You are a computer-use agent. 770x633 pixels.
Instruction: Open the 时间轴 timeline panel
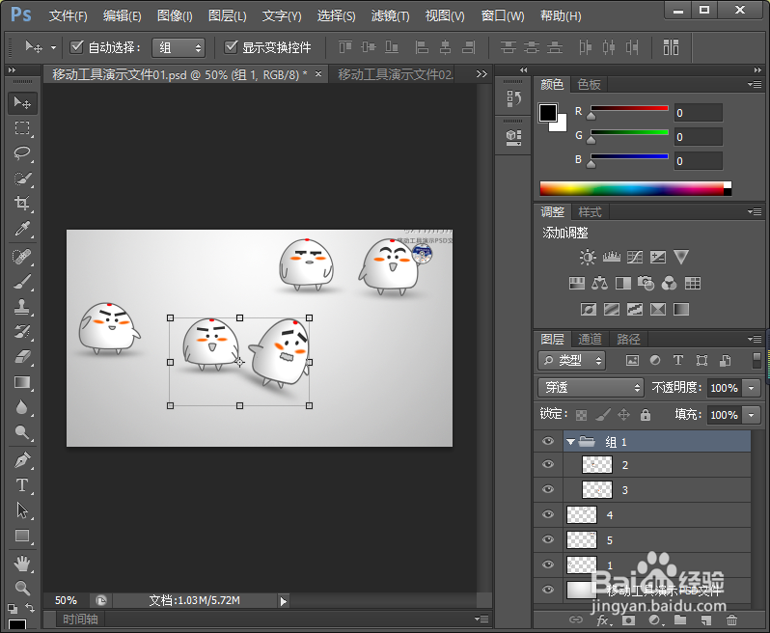tap(80, 619)
